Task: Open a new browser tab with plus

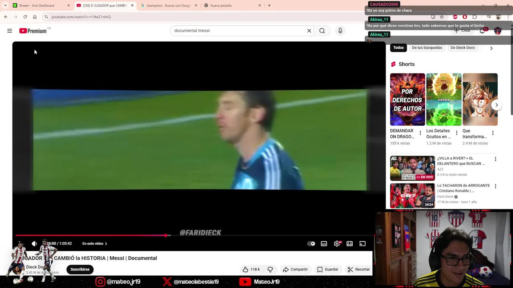Action: pyautogui.click(x=269, y=6)
